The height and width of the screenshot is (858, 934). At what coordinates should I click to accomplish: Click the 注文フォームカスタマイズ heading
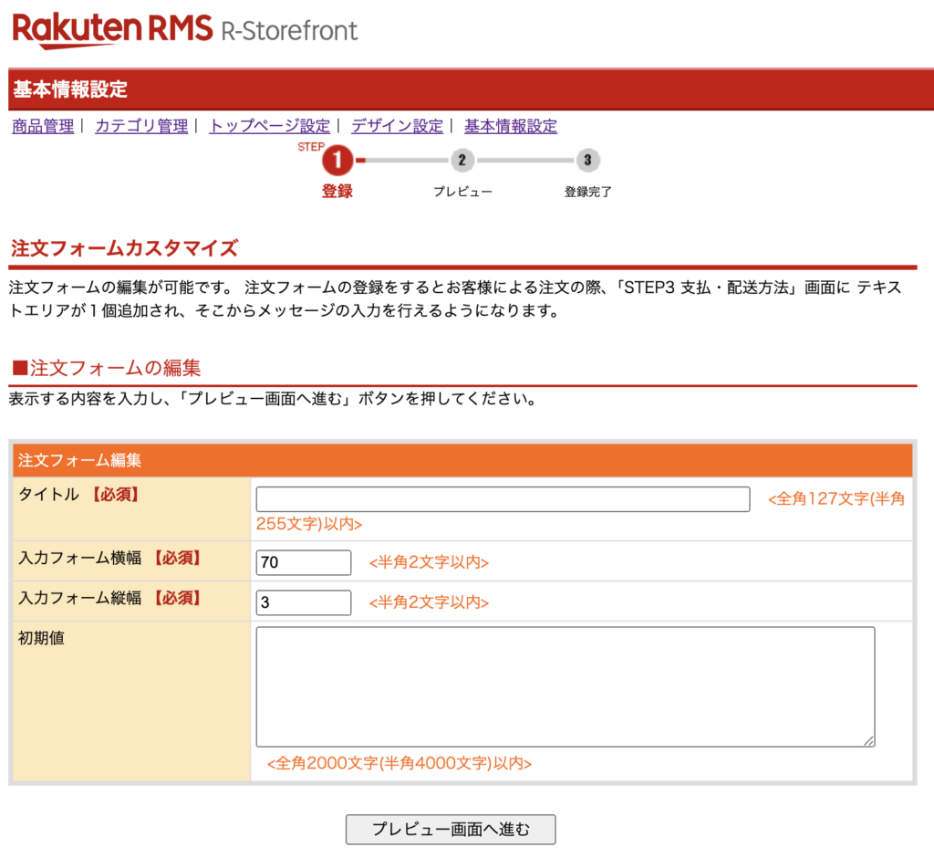click(x=124, y=248)
